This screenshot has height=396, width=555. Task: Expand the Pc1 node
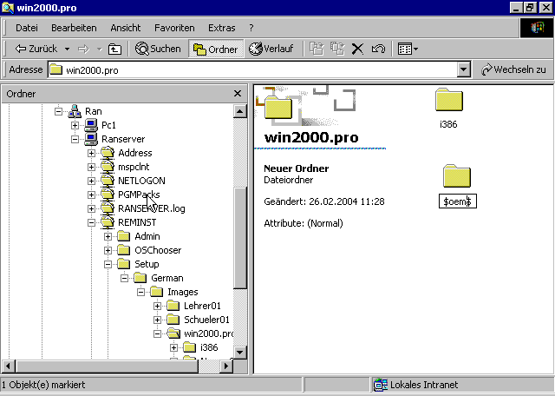click(x=75, y=125)
